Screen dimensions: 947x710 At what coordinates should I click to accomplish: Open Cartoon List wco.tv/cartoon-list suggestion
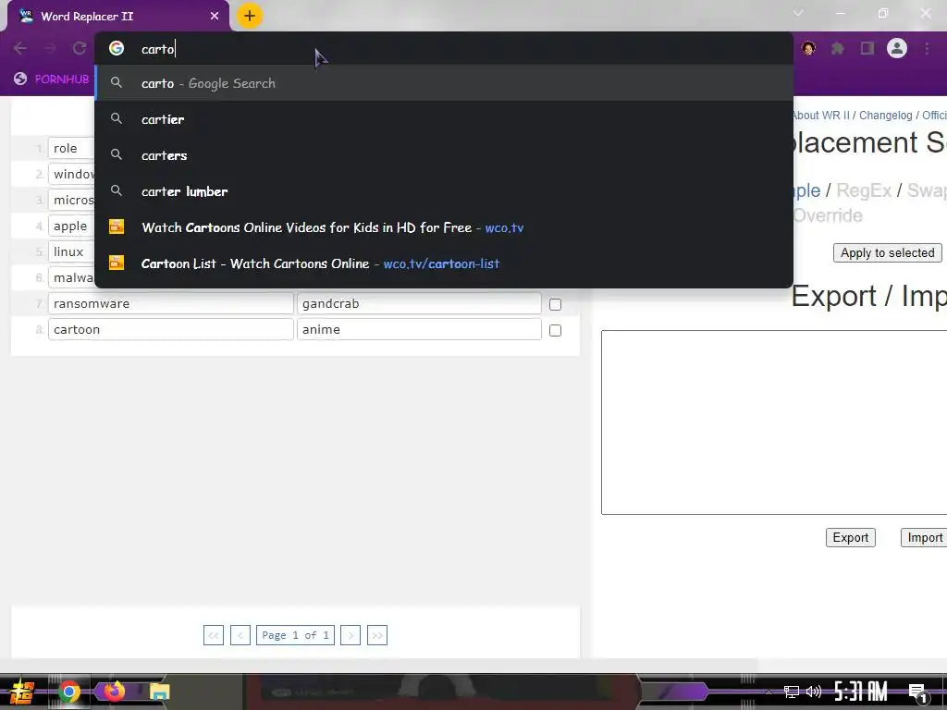point(444,263)
